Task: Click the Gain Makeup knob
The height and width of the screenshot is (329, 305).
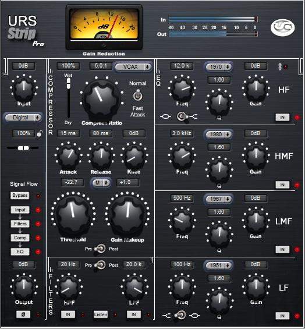Action: [127, 215]
